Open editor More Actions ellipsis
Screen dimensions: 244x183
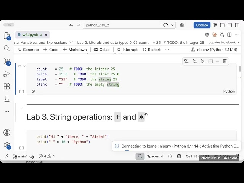(x=237, y=35)
